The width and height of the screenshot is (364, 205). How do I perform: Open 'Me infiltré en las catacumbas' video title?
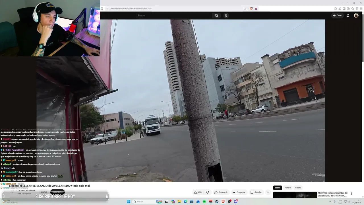[333, 194]
